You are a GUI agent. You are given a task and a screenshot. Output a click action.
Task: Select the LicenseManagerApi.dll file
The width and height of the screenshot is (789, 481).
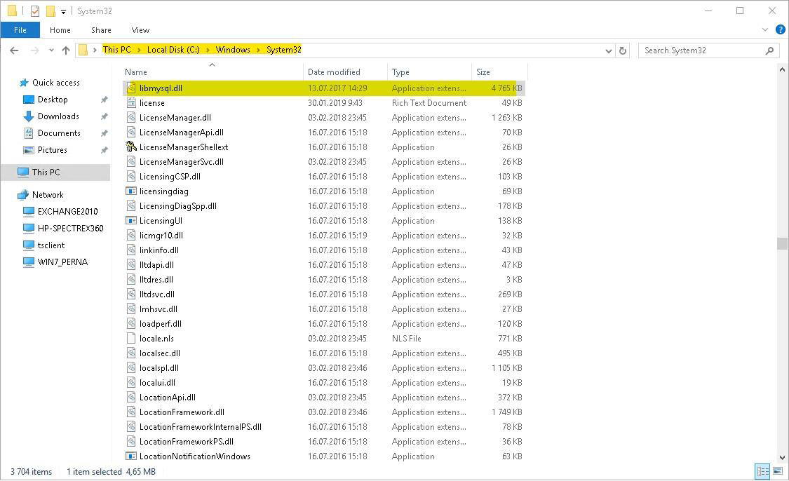(x=181, y=133)
